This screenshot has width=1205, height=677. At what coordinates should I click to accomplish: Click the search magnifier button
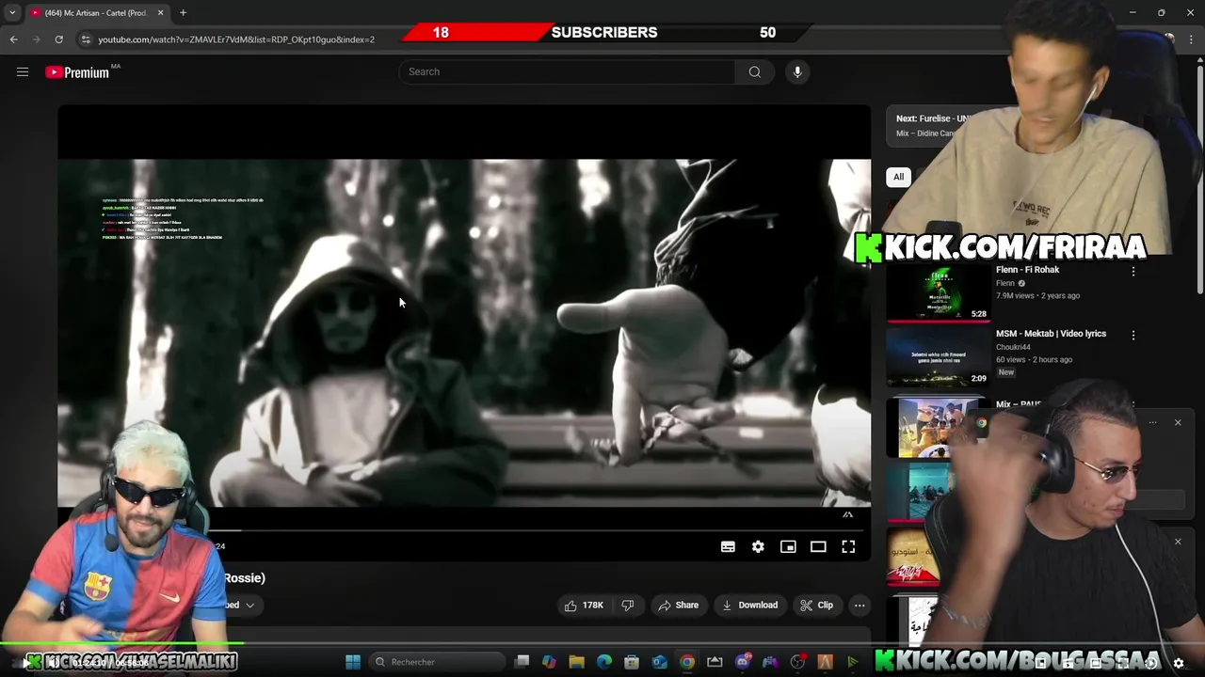pos(754,71)
